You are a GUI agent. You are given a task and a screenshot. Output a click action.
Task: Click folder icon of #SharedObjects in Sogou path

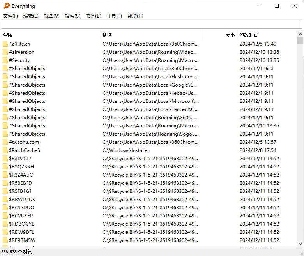(5, 134)
